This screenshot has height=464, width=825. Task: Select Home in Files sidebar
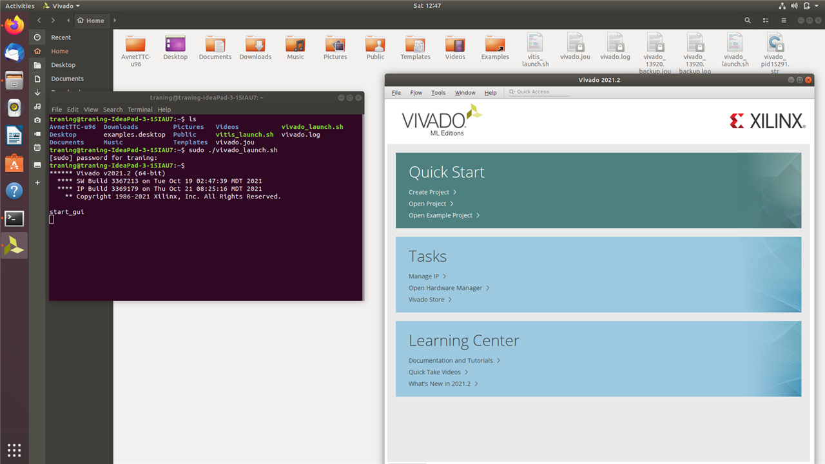[59, 51]
